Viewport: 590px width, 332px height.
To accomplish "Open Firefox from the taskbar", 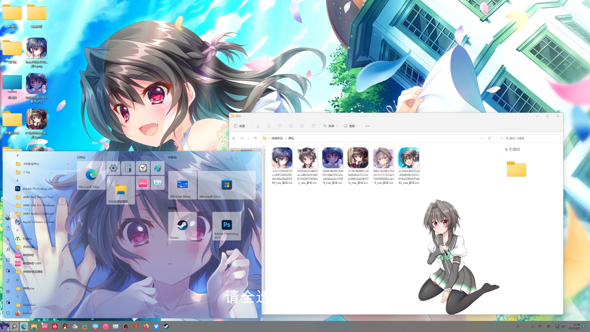I will click(x=146, y=326).
